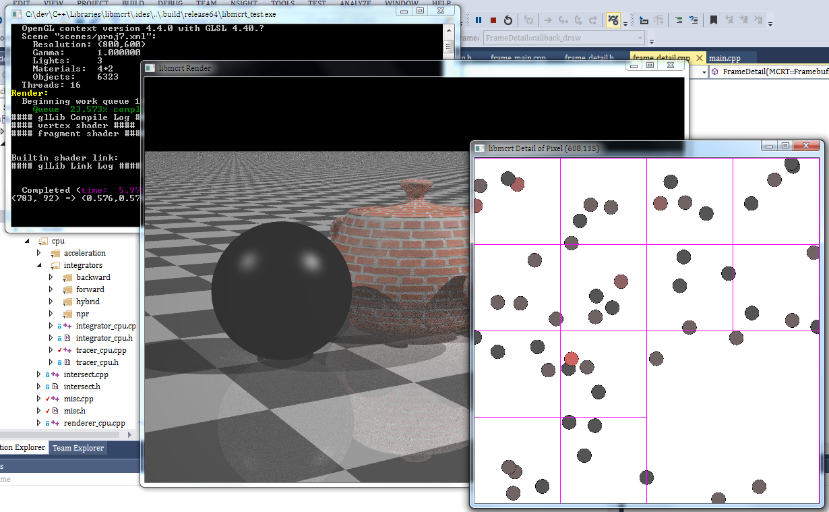Enable the highlighted Show Threads in Source toggle
This screenshot has height=512, width=829.
[x=615, y=20]
